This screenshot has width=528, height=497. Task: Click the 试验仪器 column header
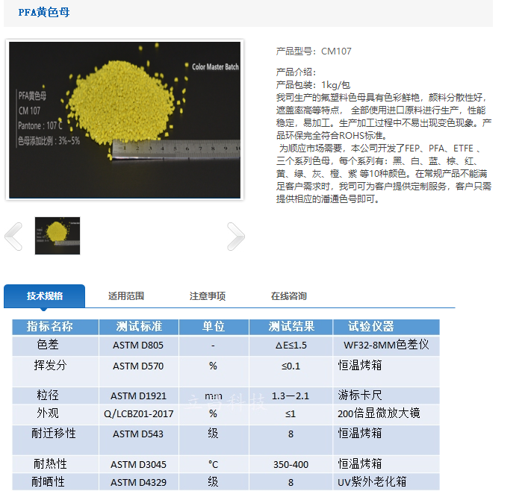coord(371,327)
